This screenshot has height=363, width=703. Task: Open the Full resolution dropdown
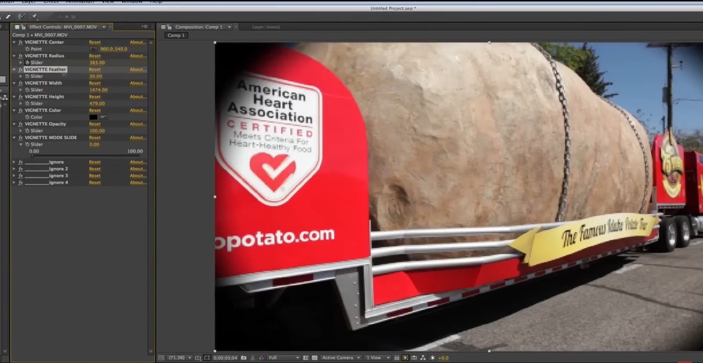point(283,358)
